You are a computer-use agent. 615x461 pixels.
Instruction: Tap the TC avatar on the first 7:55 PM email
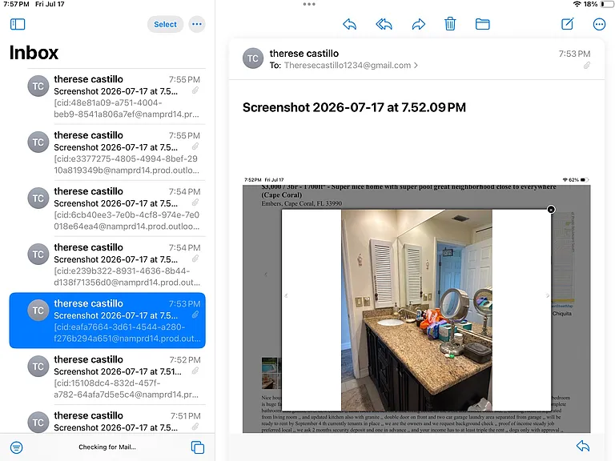38,86
